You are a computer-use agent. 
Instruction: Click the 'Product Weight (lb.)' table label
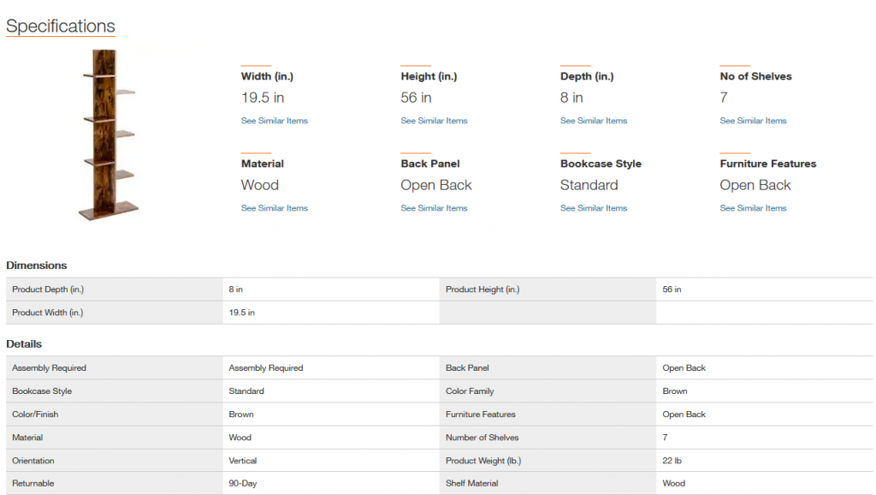coord(483,461)
